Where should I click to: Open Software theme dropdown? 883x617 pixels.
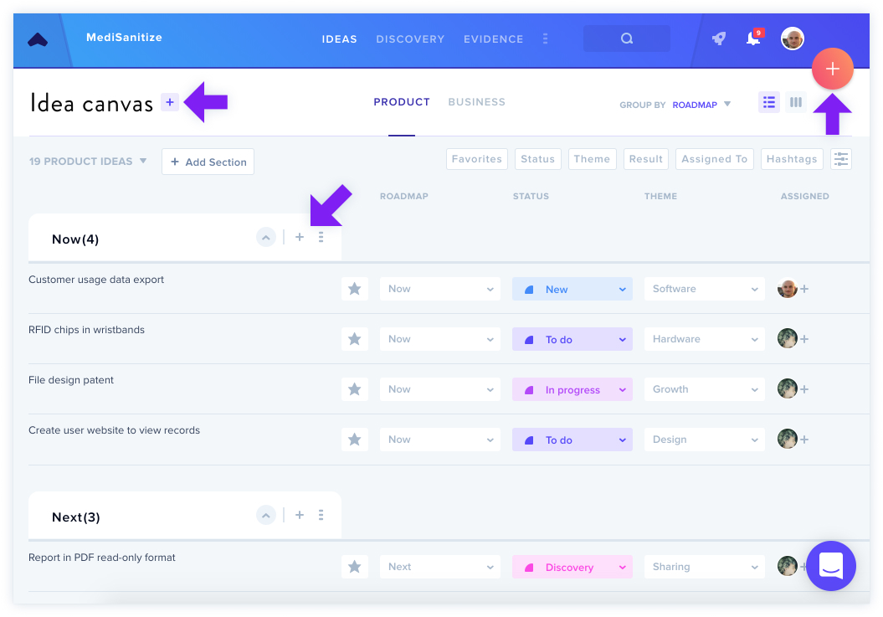[705, 289]
